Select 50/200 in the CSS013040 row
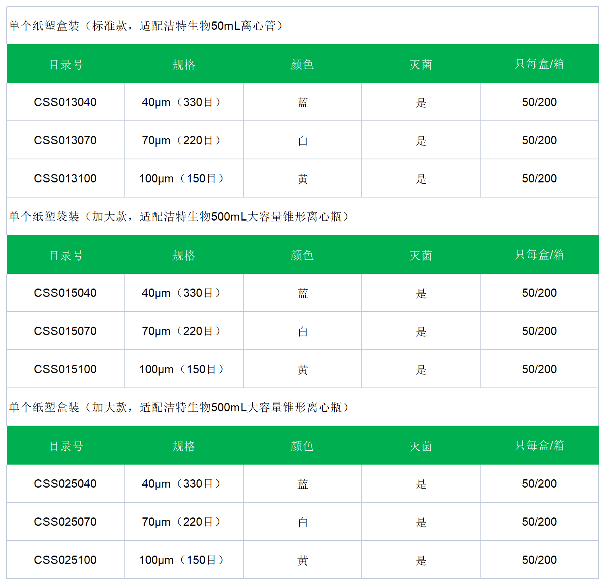Screen dimensions: 605x585 [539, 102]
